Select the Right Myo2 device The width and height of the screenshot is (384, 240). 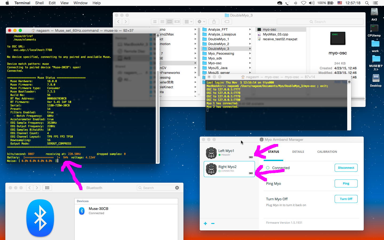229,169
